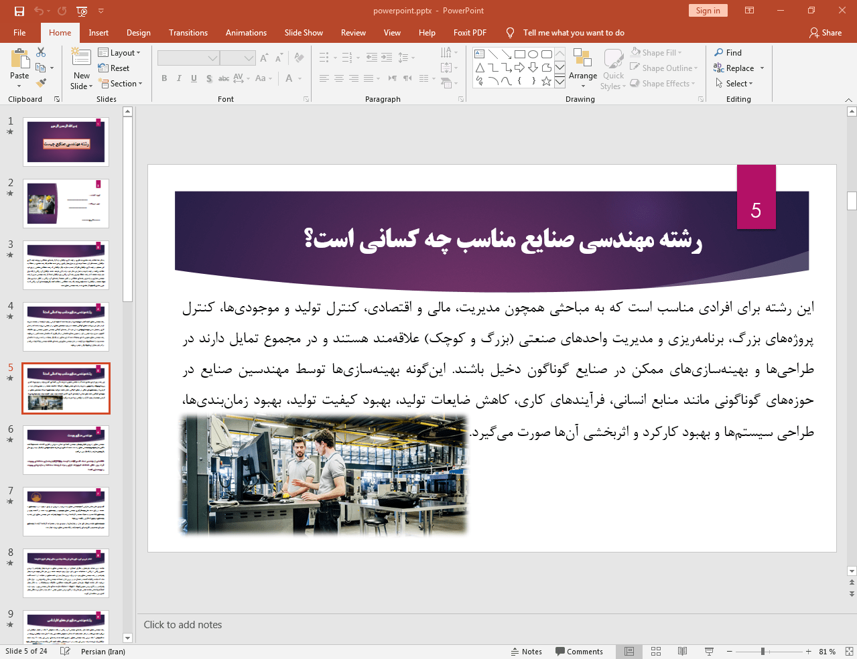Open the Arrange menu
Image resolution: width=857 pixels, height=659 pixels.
coord(582,68)
